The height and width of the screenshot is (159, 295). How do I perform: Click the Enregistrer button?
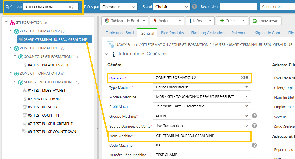click(x=265, y=21)
